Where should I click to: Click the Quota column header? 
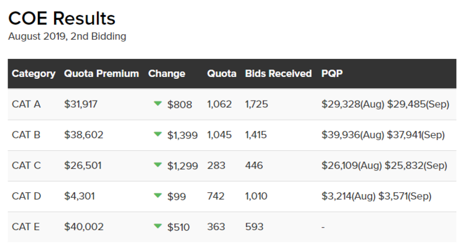coord(222,73)
